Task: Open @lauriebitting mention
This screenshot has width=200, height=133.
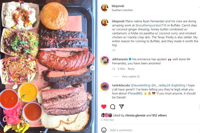Action: point(141,85)
